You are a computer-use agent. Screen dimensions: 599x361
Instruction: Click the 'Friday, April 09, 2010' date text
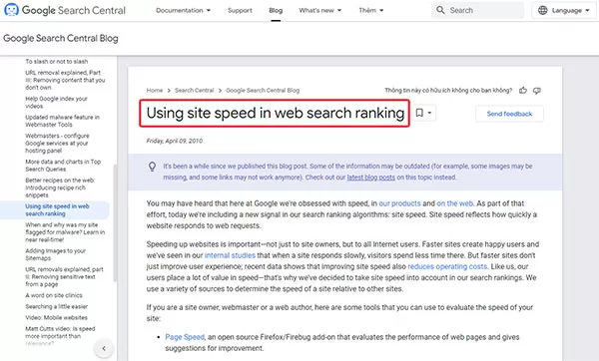(174, 141)
